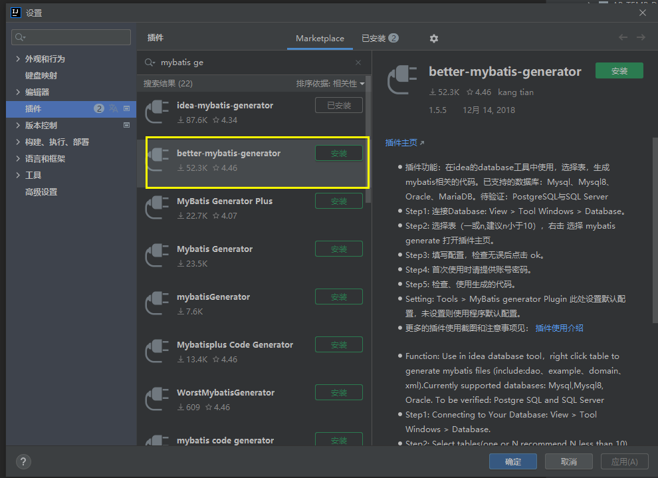Image resolution: width=658 pixels, height=478 pixels.
Task: Click into the plugin search field 'mybatis ge'
Action: coord(256,62)
